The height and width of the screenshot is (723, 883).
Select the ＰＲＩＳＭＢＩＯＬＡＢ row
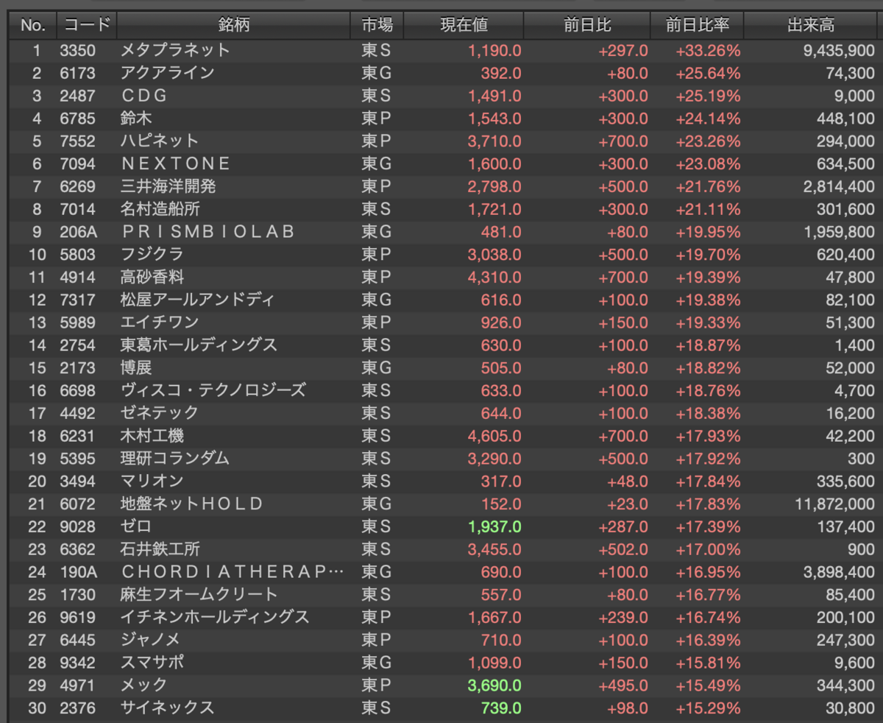pyautogui.click(x=444, y=233)
